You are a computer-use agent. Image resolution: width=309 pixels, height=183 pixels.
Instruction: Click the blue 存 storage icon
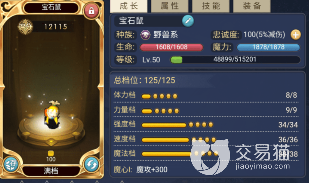click(11, 165)
